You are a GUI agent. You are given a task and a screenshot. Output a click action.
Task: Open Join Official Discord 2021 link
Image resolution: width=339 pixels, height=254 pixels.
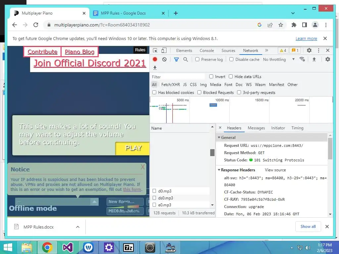tap(90, 63)
